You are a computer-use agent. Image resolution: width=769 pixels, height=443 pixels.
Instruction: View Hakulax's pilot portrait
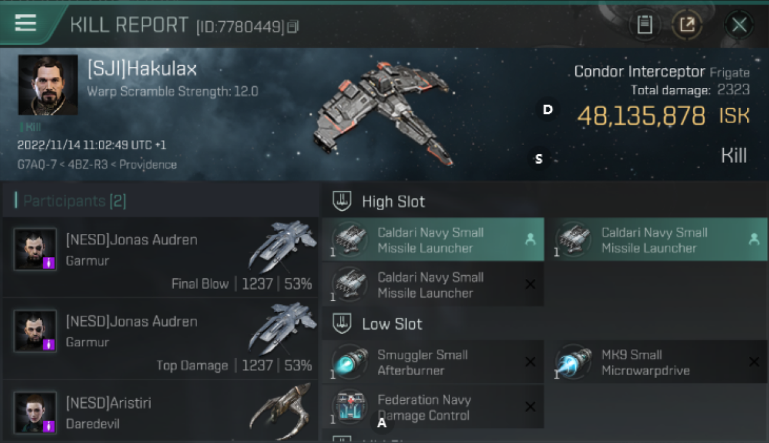coord(48,85)
